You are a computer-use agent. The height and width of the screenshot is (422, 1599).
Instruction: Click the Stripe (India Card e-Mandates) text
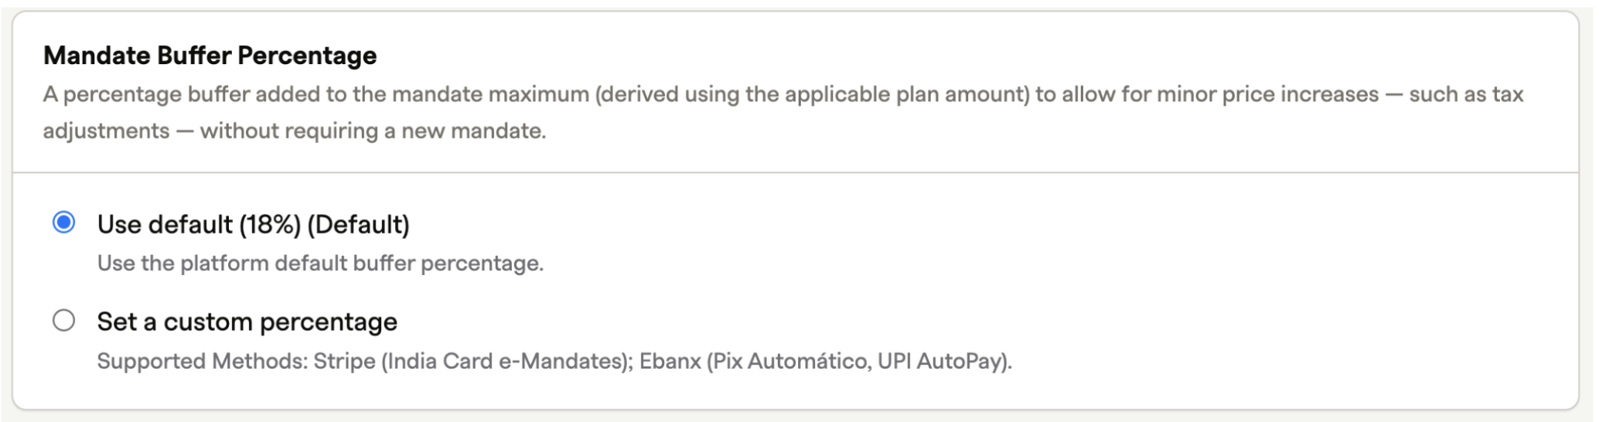[473, 361]
